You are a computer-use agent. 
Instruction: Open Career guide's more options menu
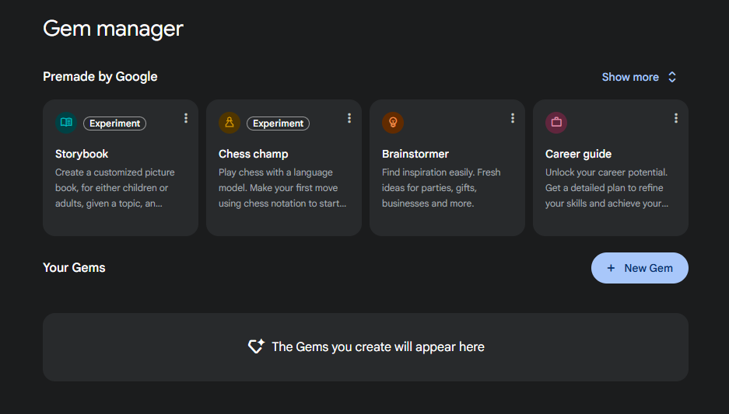pos(676,118)
